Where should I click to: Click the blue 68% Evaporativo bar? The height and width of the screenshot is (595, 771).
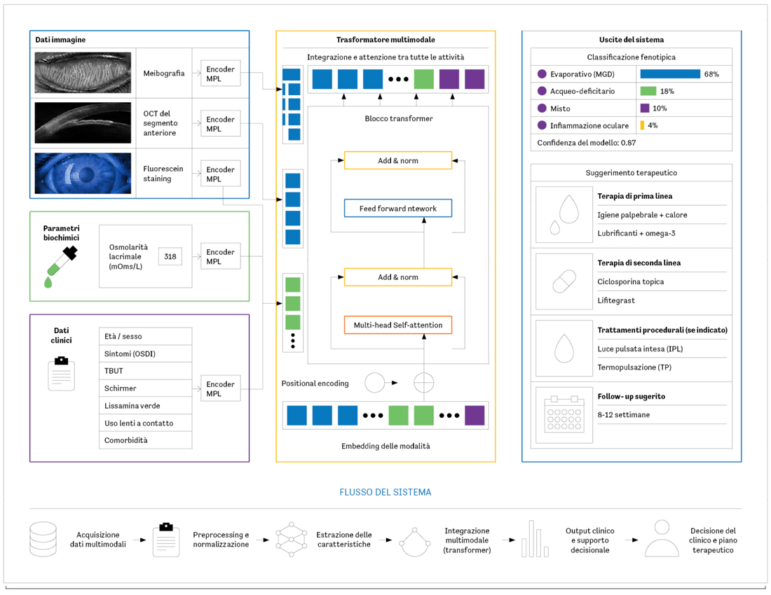click(x=670, y=74)
